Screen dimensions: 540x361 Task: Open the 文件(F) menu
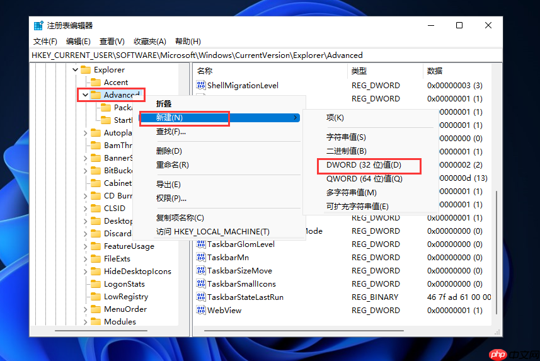tap(45, 42)
